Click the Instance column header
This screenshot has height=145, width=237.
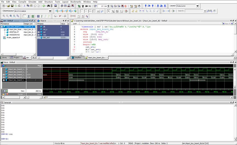pos(12,24)
